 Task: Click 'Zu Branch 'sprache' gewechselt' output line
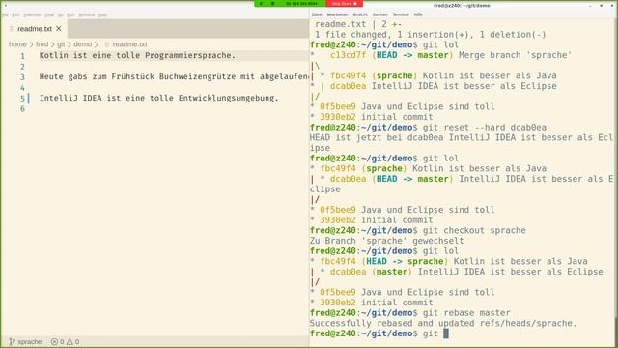point(386,241)
